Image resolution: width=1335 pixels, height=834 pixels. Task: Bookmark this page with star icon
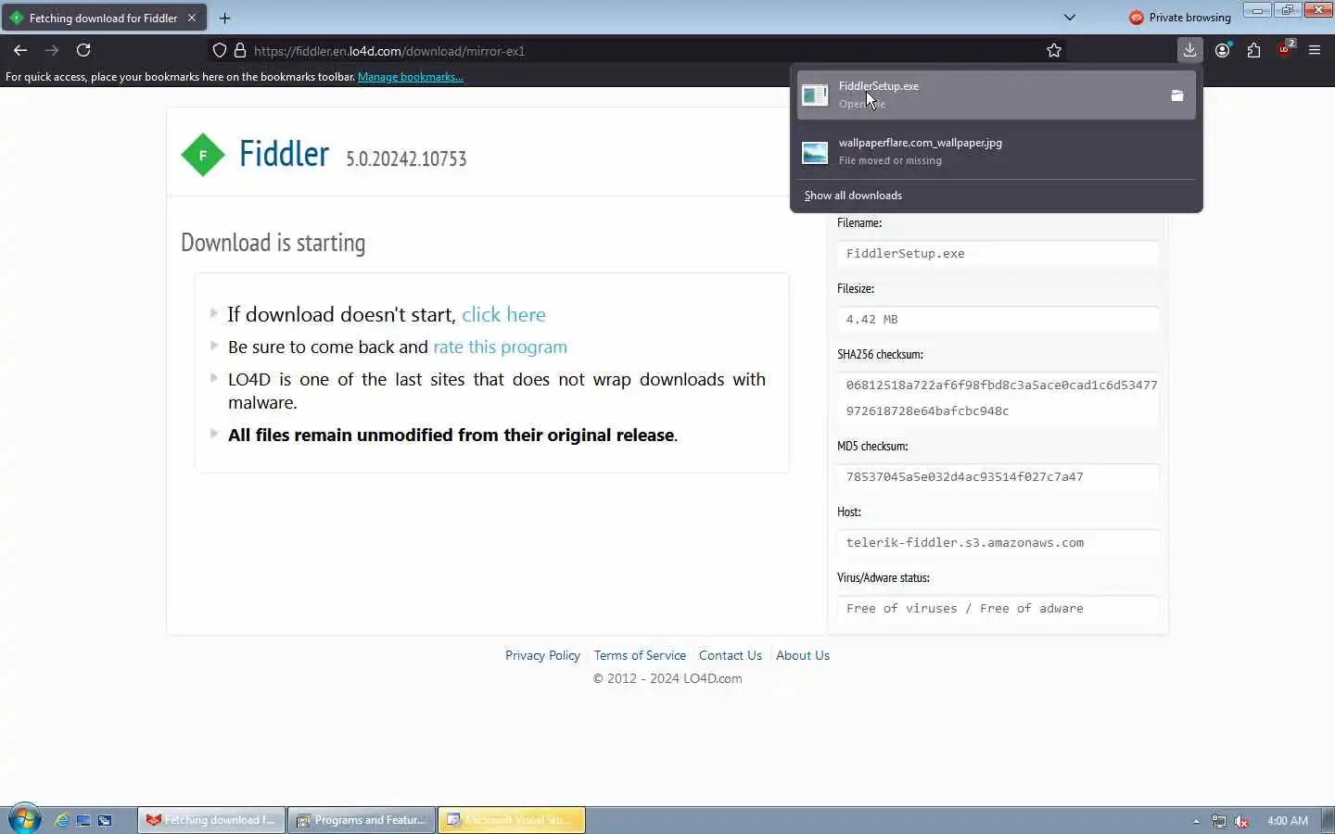[1054, 50]
